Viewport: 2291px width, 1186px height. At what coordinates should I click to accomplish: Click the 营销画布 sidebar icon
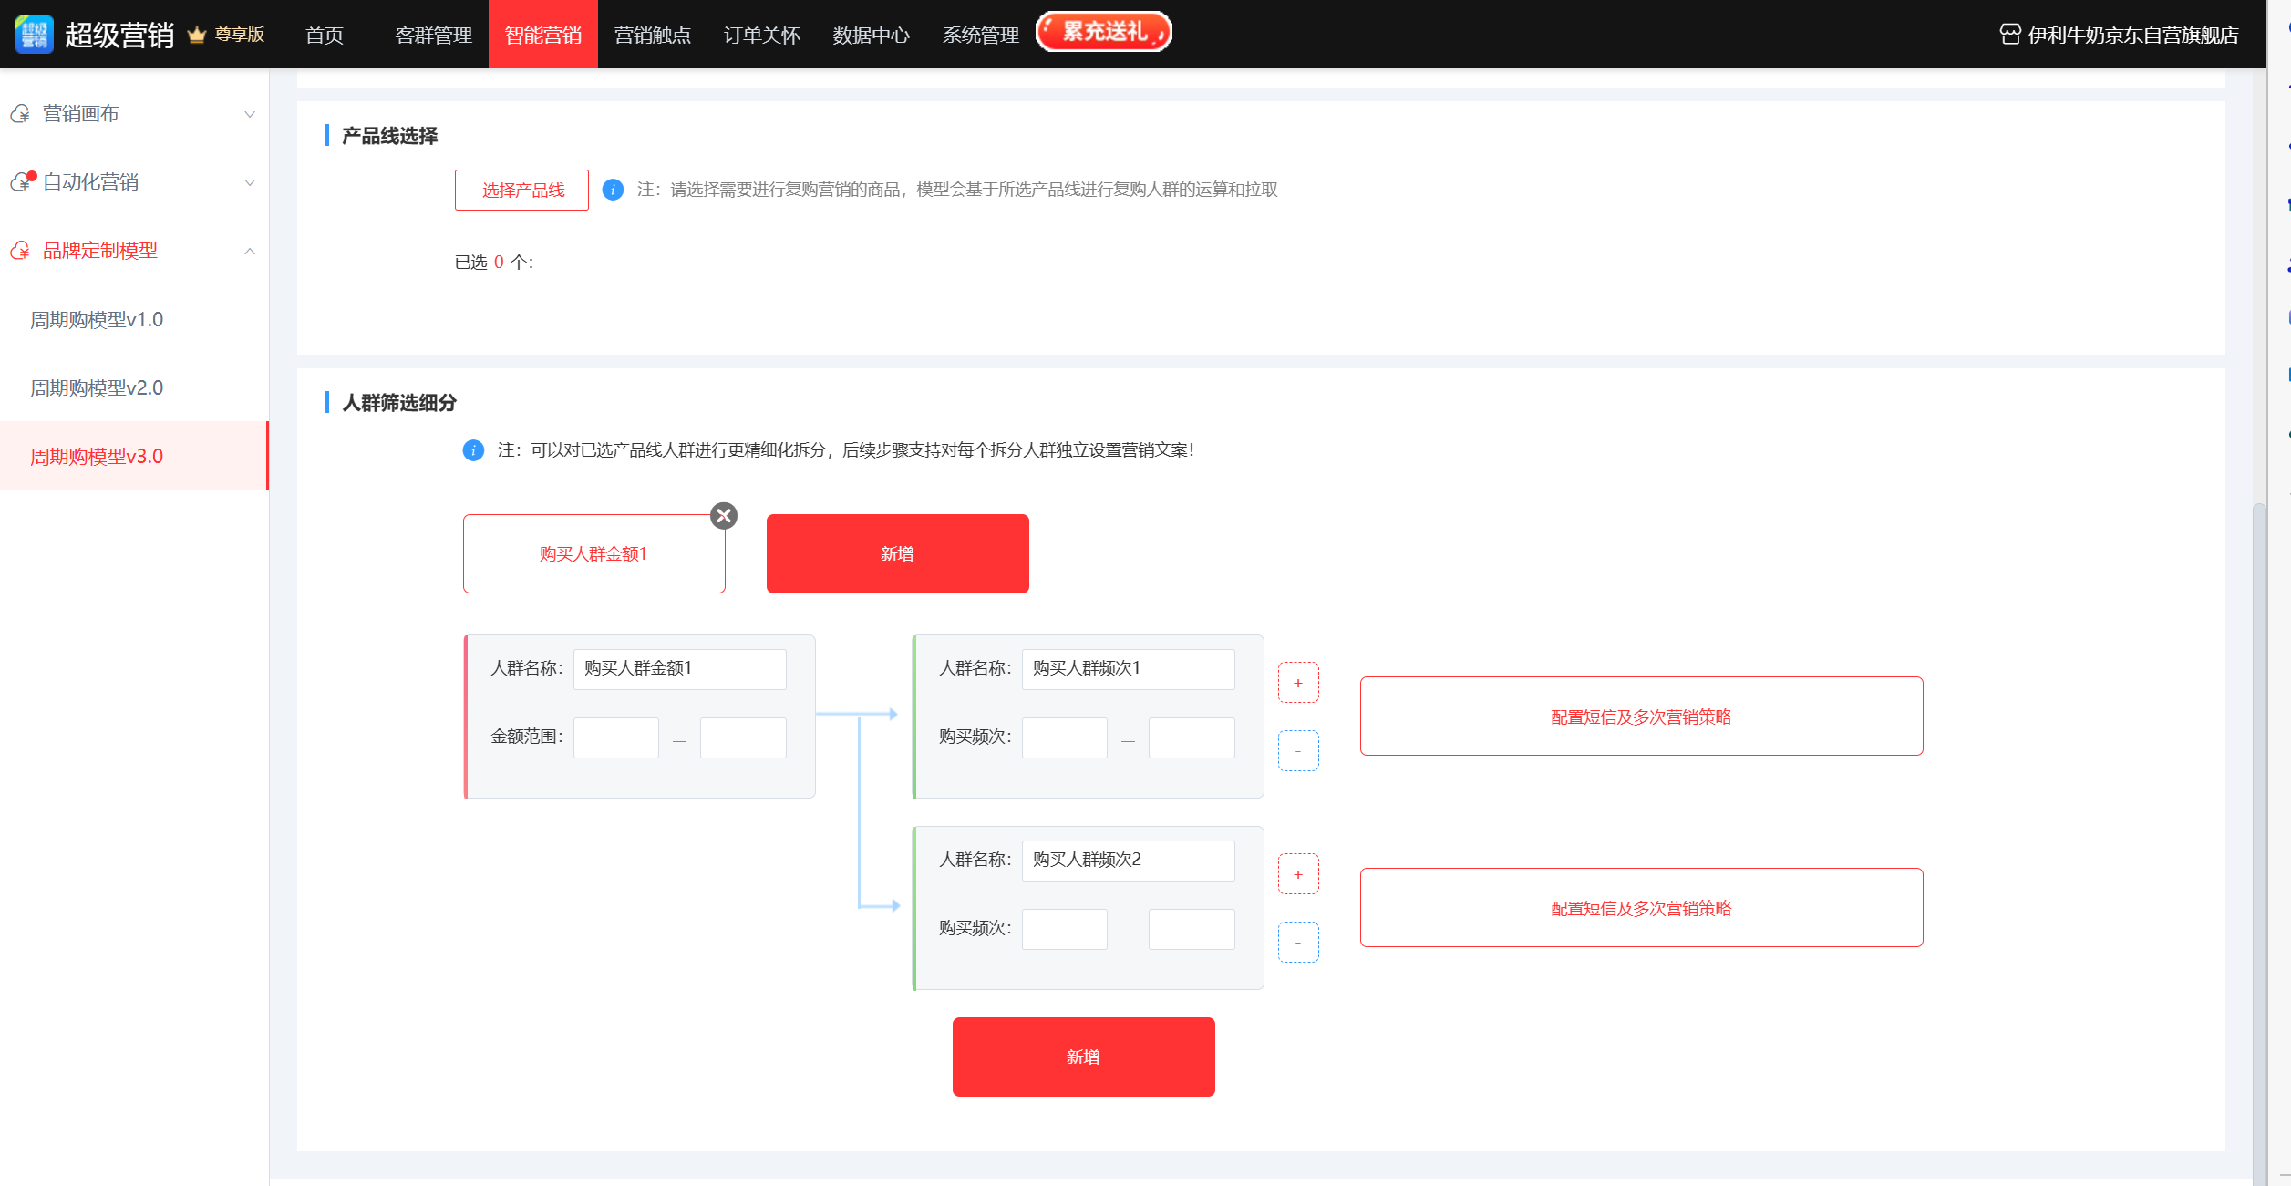(x=20, y=114)
